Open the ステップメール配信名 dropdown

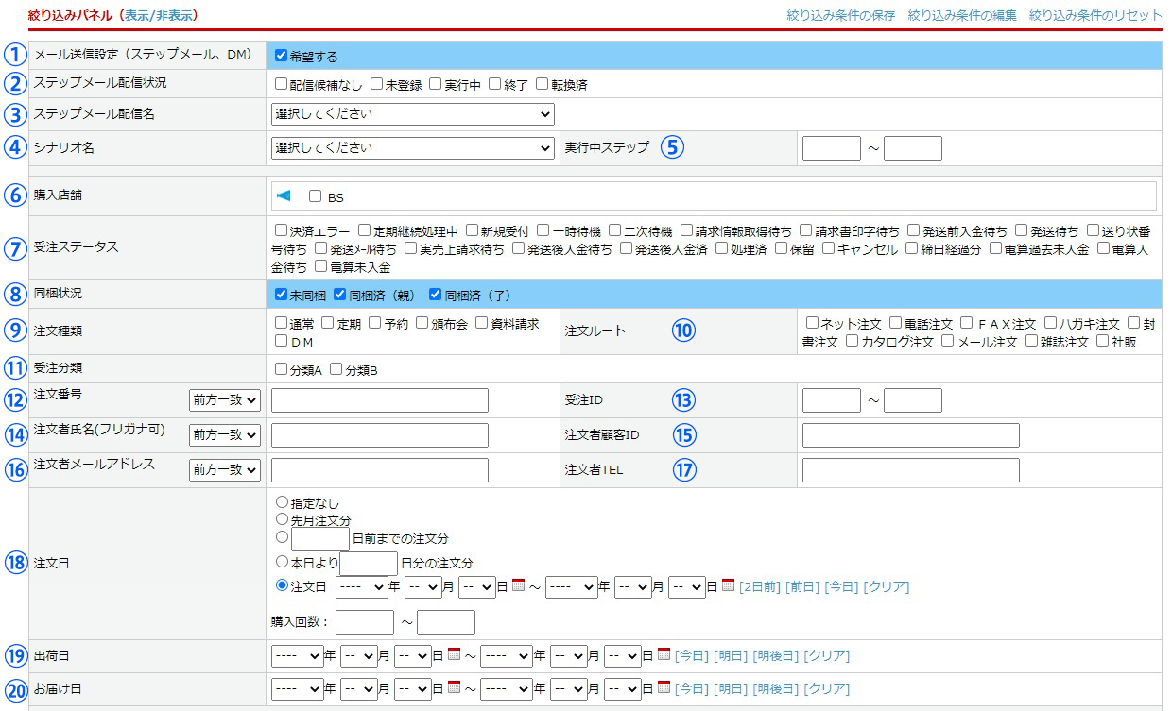(412, 114)
